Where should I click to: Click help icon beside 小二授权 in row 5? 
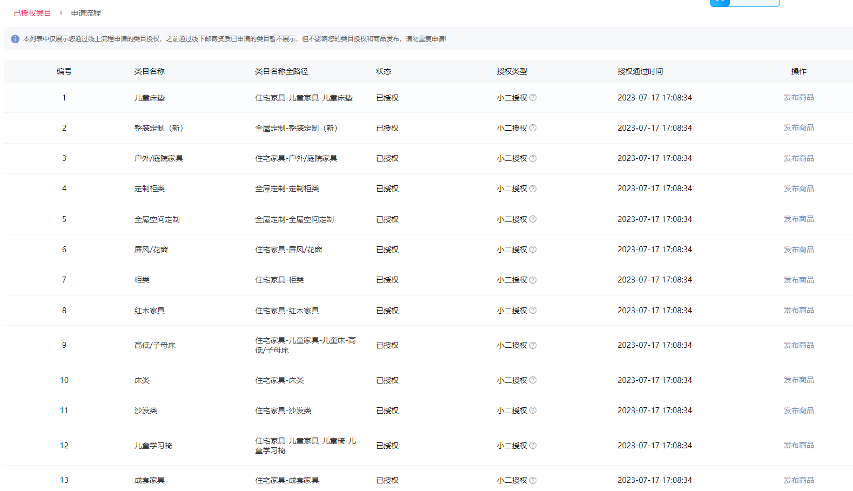[x=533, y=219]
